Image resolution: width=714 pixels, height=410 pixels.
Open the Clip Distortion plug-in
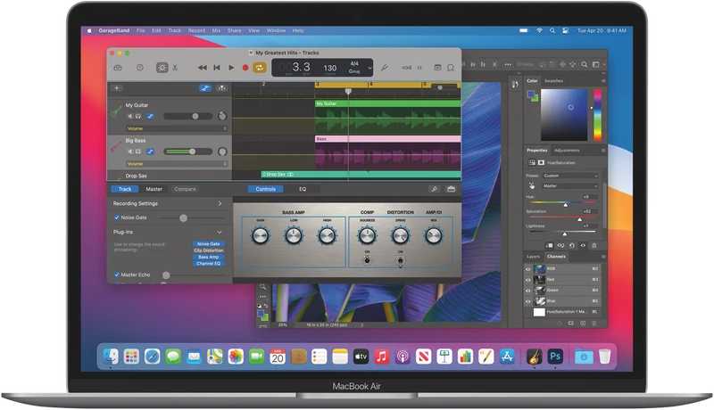click(209, 250)
